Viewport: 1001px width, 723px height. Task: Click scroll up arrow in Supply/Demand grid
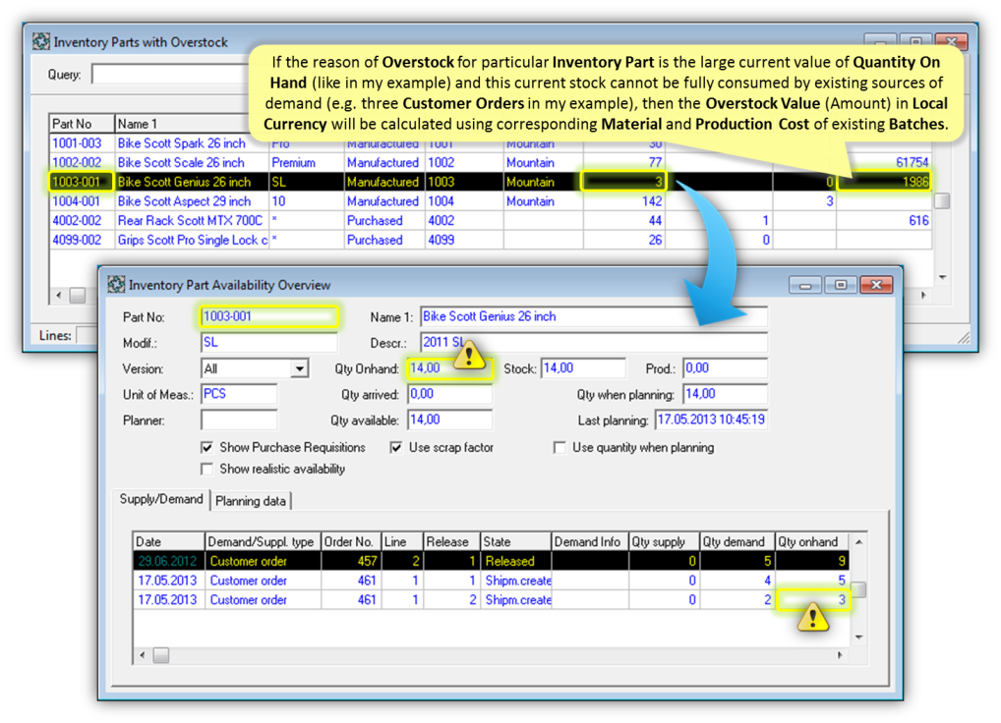click(859, 542)
